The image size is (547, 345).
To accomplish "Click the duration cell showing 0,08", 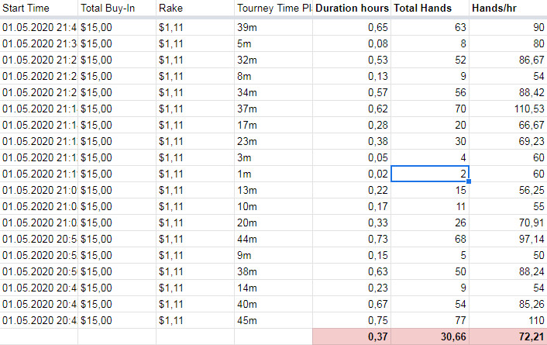I will coord(353,44).
